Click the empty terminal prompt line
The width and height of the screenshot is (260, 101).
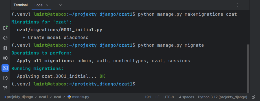tap(73, 84)
